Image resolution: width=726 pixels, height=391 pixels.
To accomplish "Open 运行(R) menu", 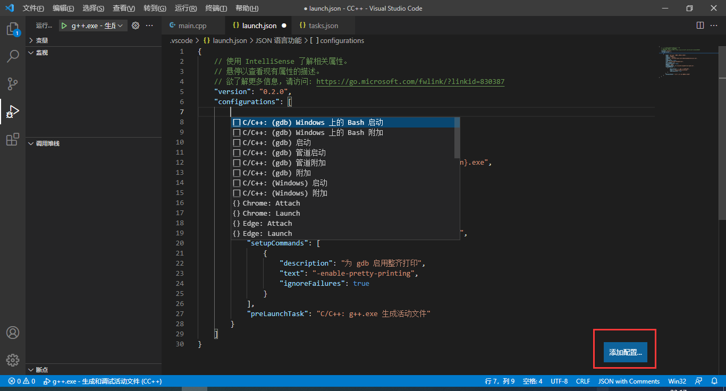I will pyautogui.click(x=185, y=8).
